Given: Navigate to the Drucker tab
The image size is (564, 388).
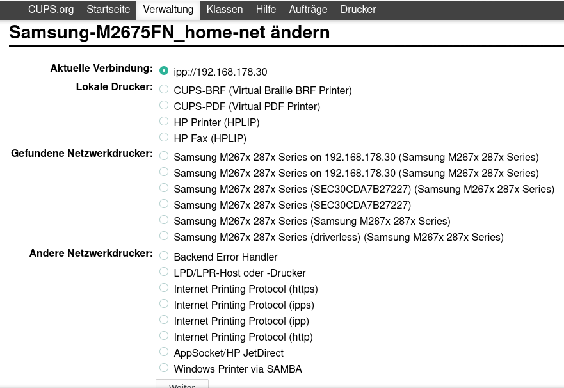Looking at the screenshot, I should pyautogui.click(x=358, y=10).
